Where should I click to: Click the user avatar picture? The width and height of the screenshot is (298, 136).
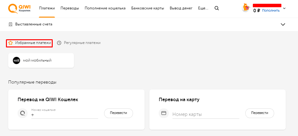(246, 8)
